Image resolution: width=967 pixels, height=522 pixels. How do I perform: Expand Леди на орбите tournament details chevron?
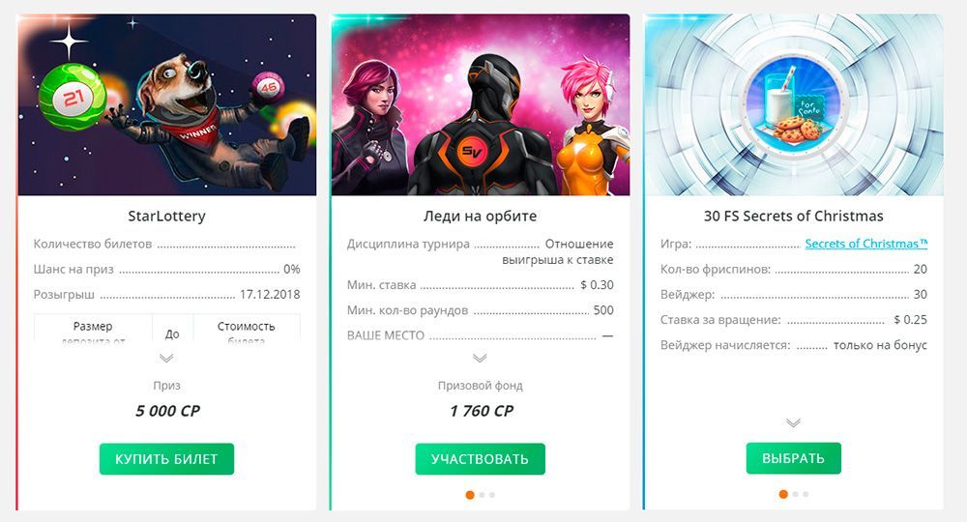[480, 358]
